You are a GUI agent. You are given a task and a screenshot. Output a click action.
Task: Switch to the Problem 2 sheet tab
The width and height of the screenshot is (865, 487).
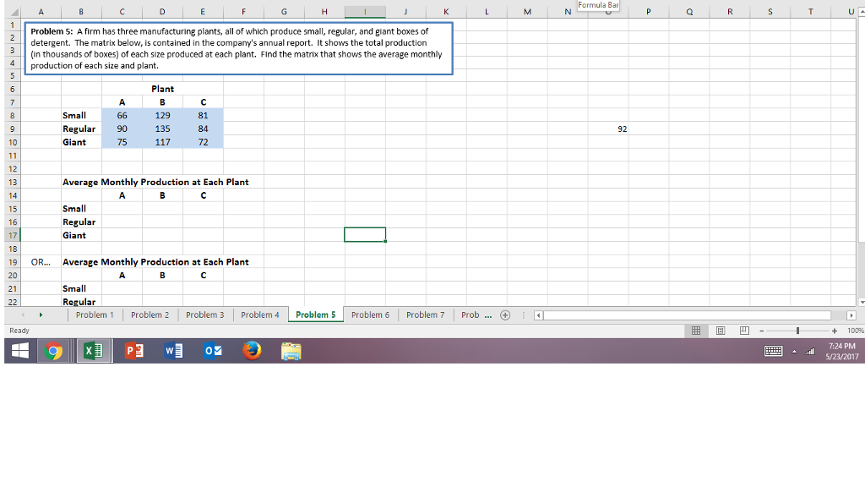pyautogui.click(x=150, y=315)
